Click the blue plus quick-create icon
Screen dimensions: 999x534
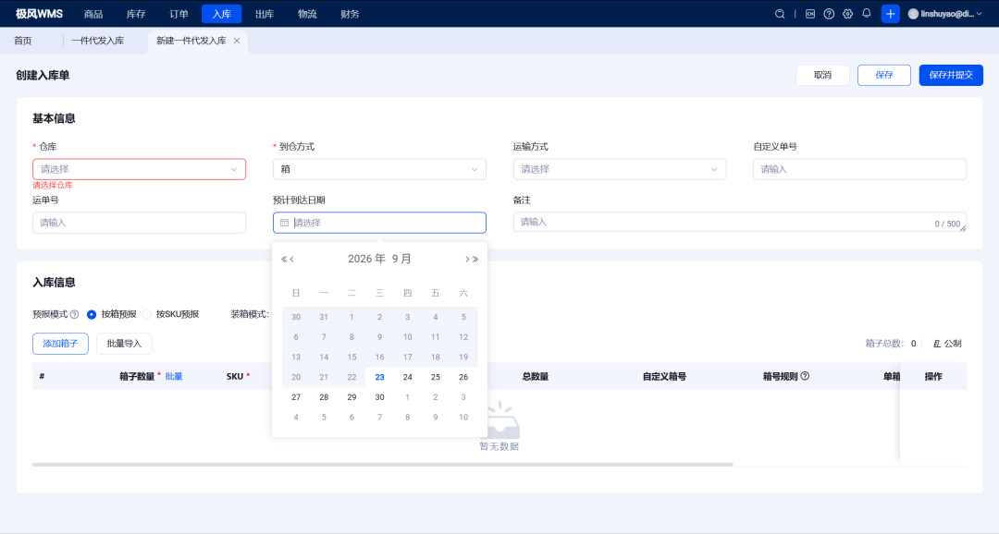click(890, 14)
